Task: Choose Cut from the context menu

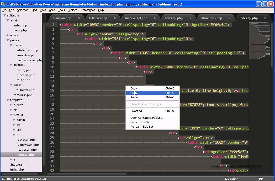Action: point(134,93)
